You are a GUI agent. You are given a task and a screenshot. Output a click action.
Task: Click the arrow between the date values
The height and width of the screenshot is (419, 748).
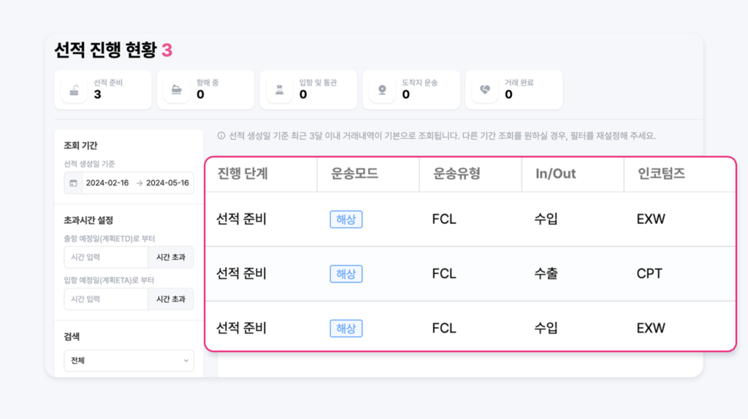pyautogui.click(x=139, y=183)
